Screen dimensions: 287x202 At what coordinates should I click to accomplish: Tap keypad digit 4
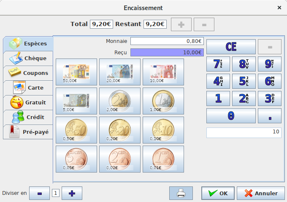tap(218, 81)
